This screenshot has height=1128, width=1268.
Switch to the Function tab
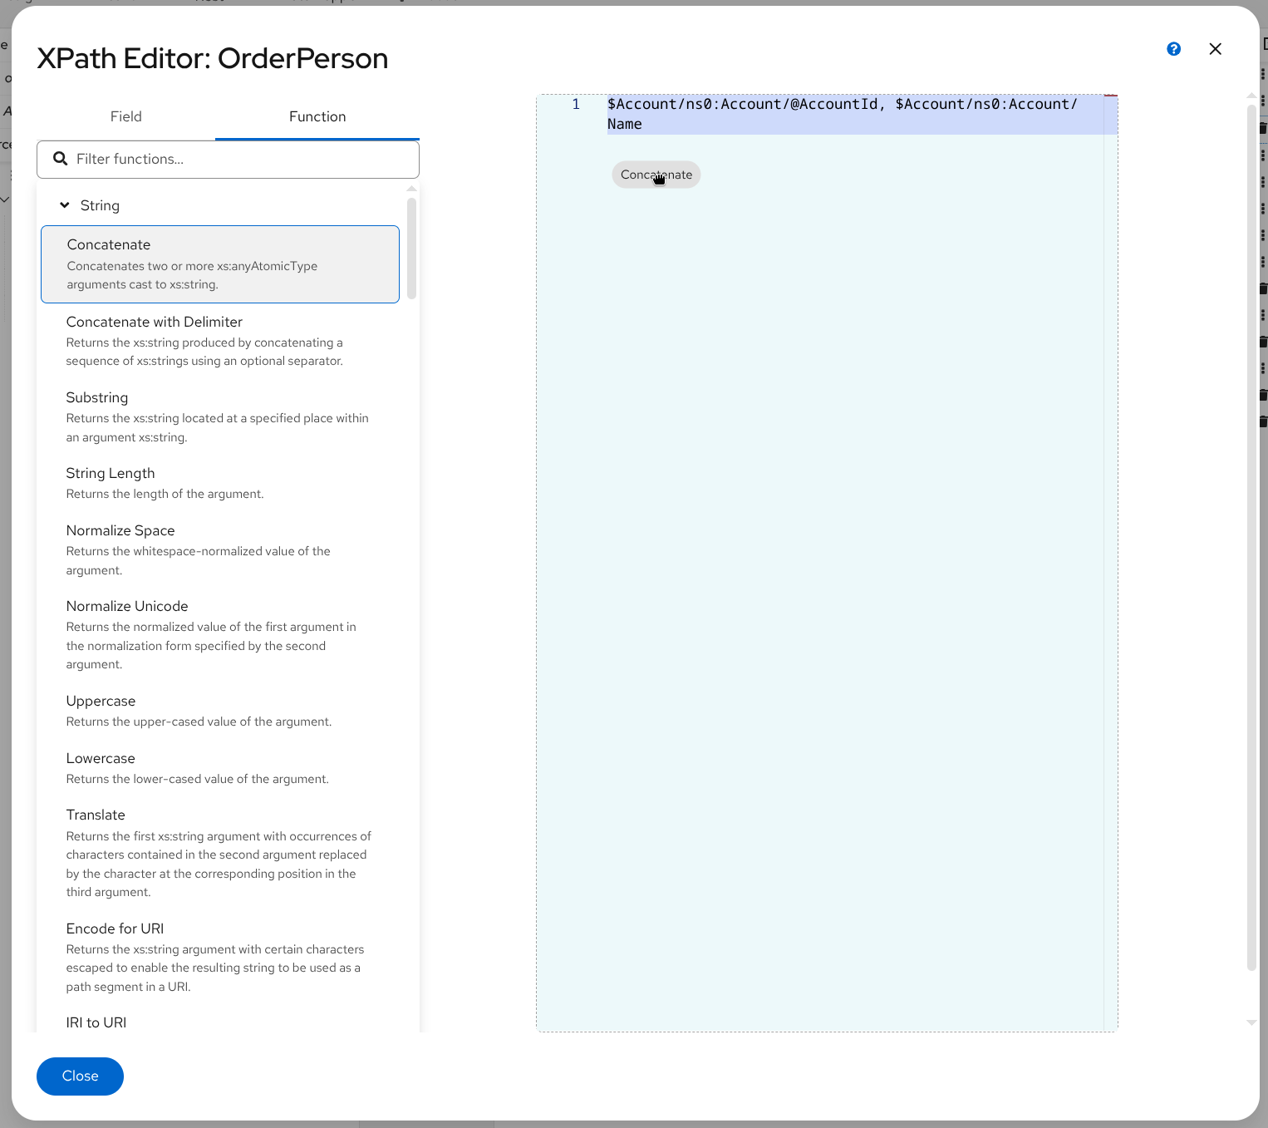coord(317,116)
